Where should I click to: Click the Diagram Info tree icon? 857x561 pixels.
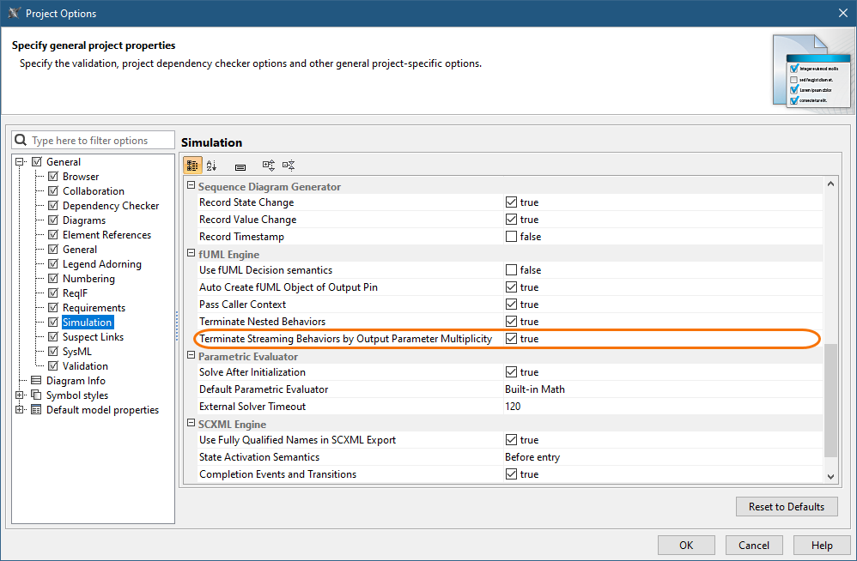click(36, 381)
